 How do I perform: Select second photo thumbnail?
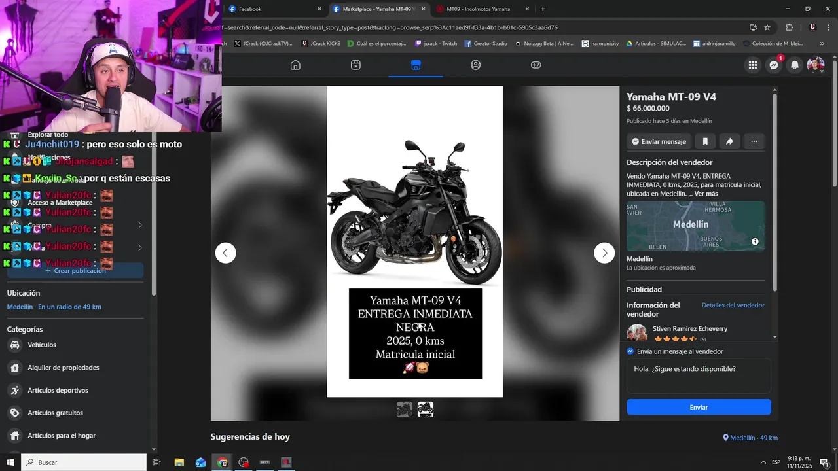pos(426,410)
